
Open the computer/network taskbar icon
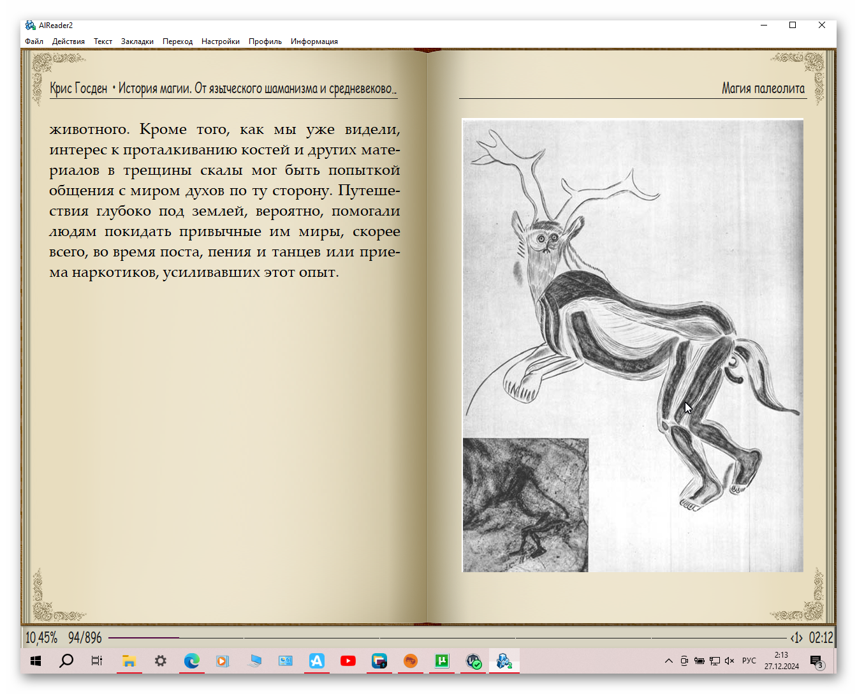pyautogui.click(x=254, y=661)
